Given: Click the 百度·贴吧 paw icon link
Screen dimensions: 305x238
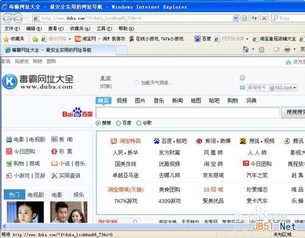Looking at the screenshot, I should [157, 141].
